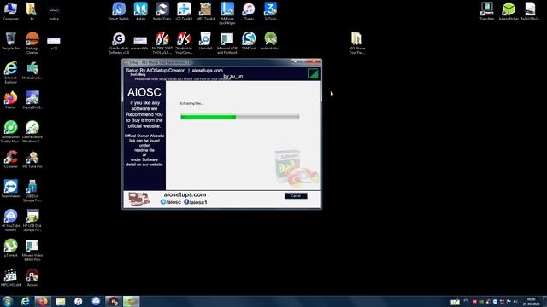Image resolution: width=547 pixels, height=307 pixels.
Task: Open AnyFone LockWiper desktop shortcut
Action: pyautogui.click(x=227, y=14)
